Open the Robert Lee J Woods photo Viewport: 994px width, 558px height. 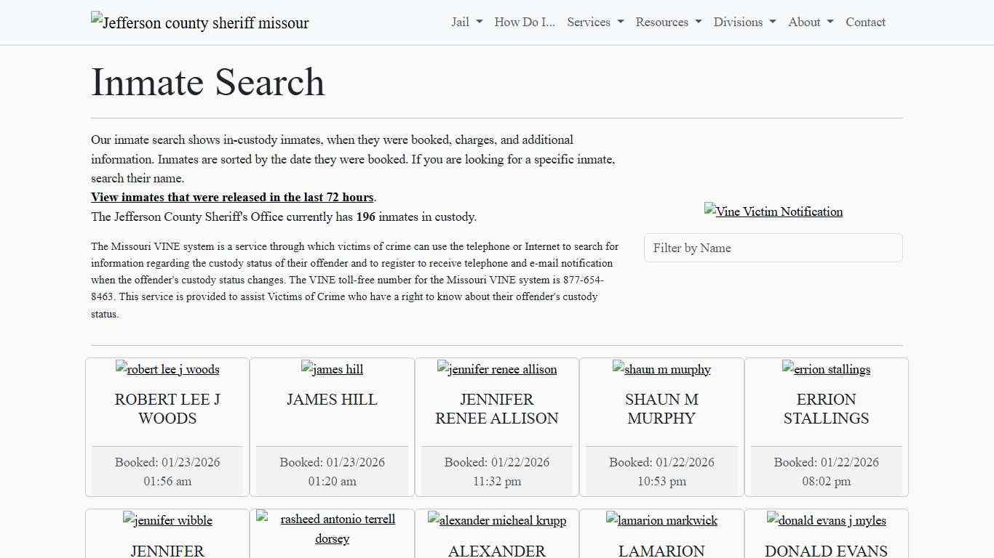tap(167, 369)
